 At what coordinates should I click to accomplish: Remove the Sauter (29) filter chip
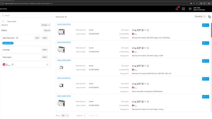tap(12, 43)
